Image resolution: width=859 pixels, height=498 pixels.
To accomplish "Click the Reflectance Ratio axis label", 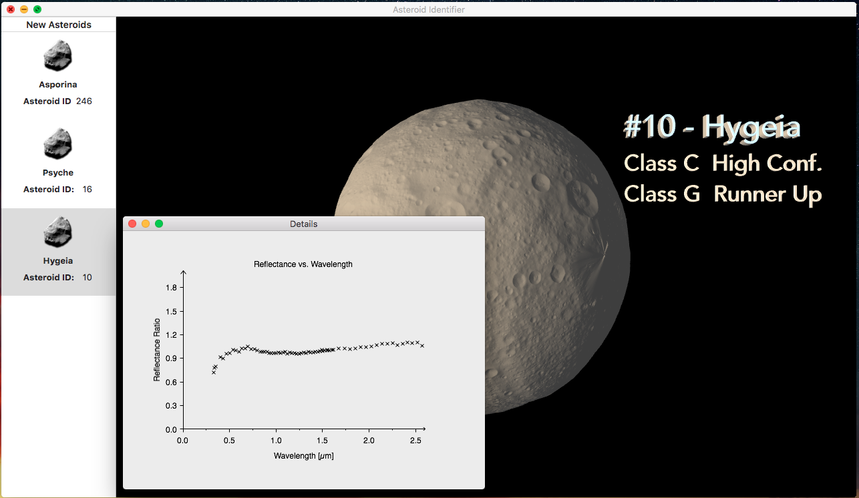I will click(157, 350).
